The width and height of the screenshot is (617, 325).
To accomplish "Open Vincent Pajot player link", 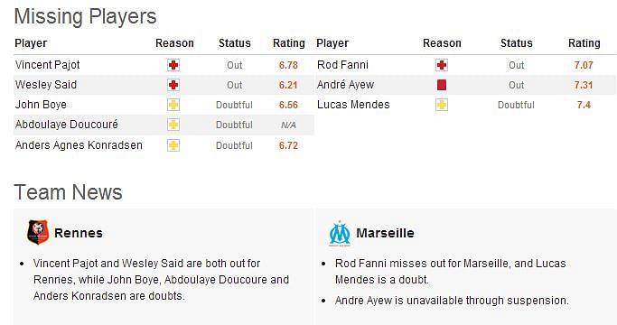I will point(48,65).
